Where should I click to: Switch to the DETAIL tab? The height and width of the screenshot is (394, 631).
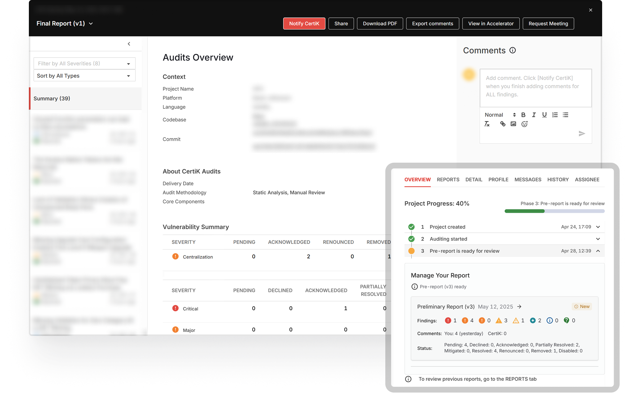(474, 180)
